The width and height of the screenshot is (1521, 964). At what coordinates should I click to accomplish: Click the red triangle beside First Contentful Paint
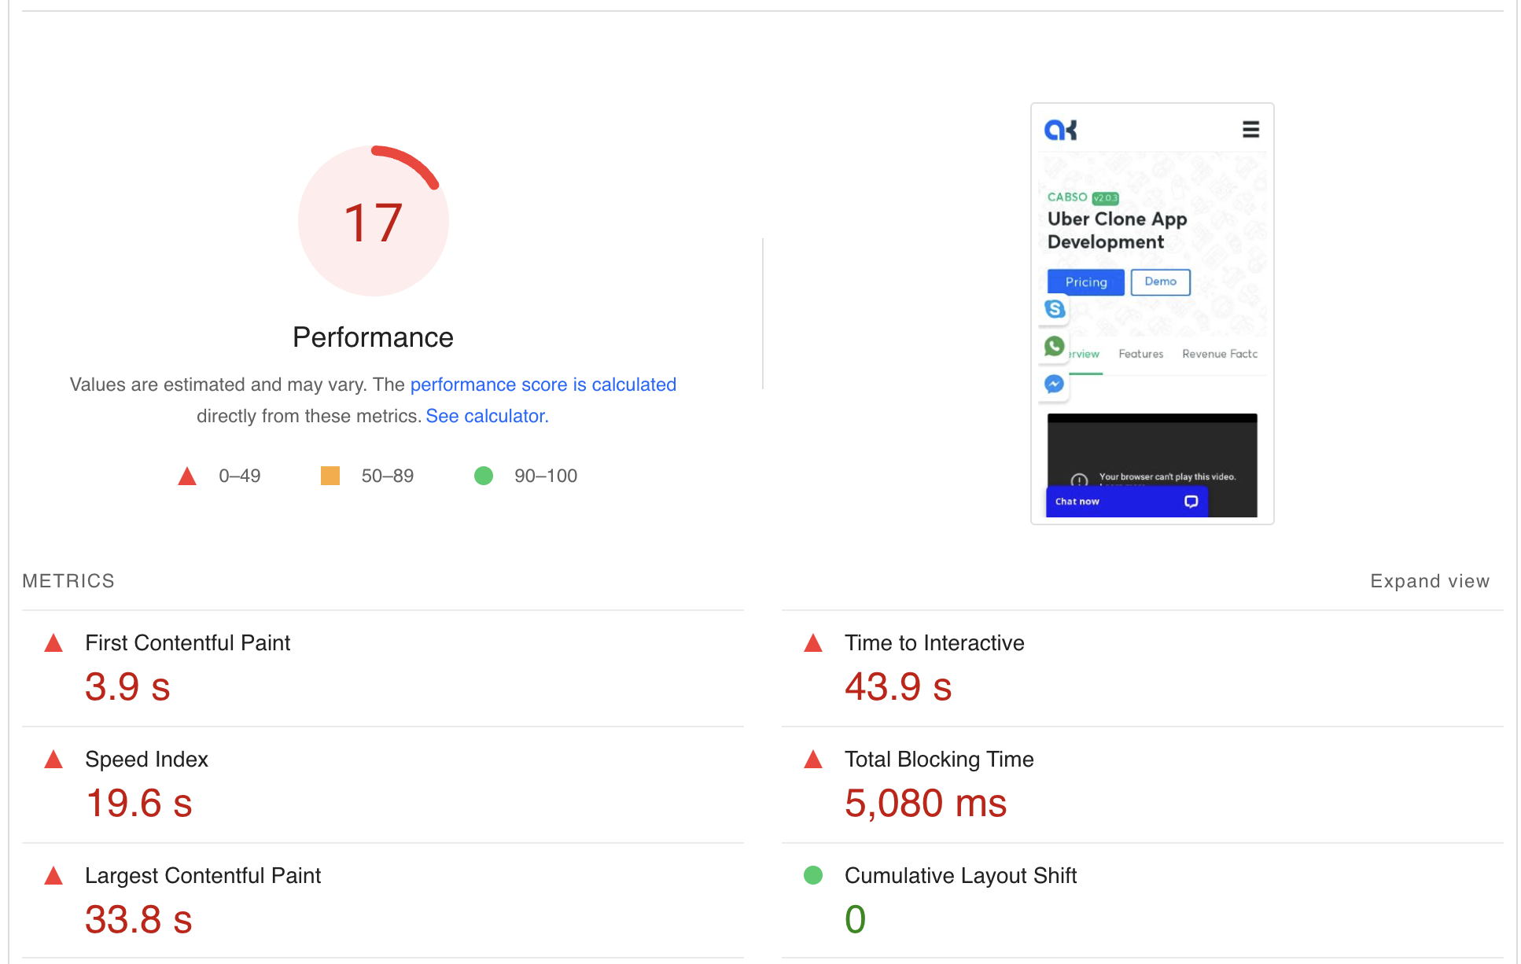53,644
